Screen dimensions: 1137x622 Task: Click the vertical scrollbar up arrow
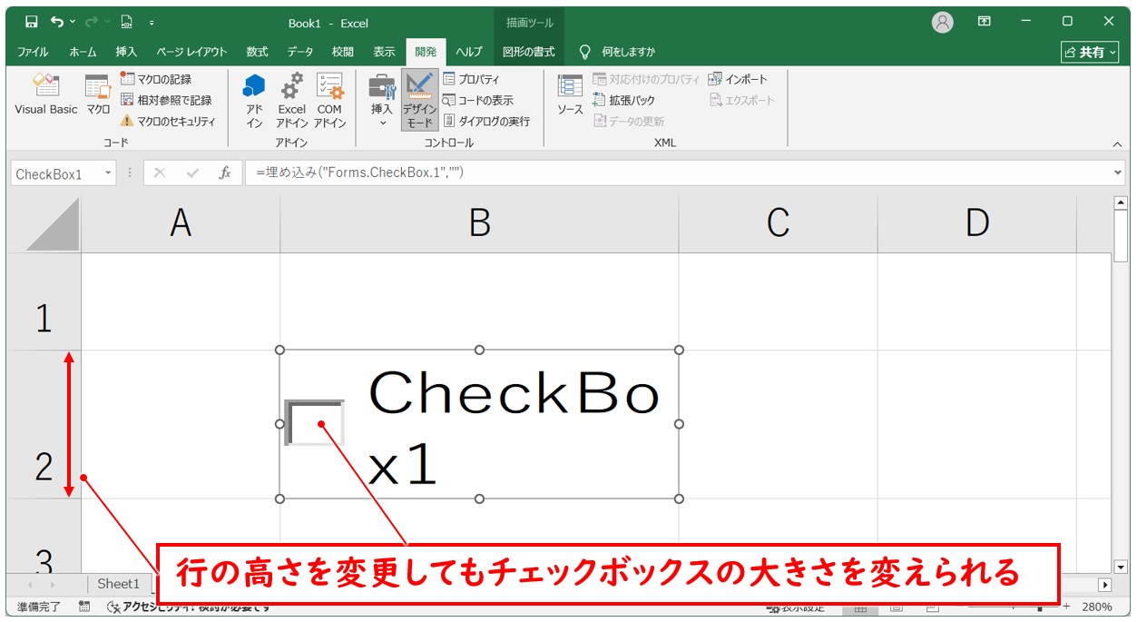(1121, 204)
